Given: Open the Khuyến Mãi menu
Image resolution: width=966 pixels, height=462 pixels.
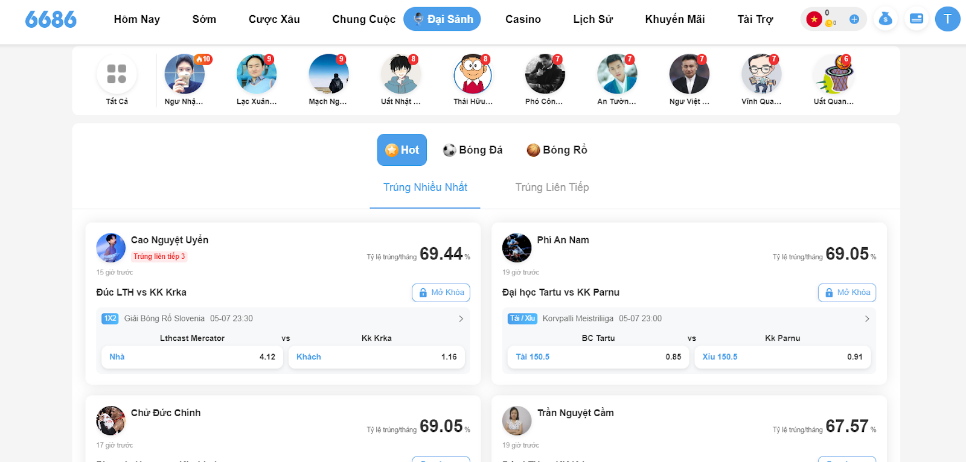Looking at the screenshot, I should point(674,19).
